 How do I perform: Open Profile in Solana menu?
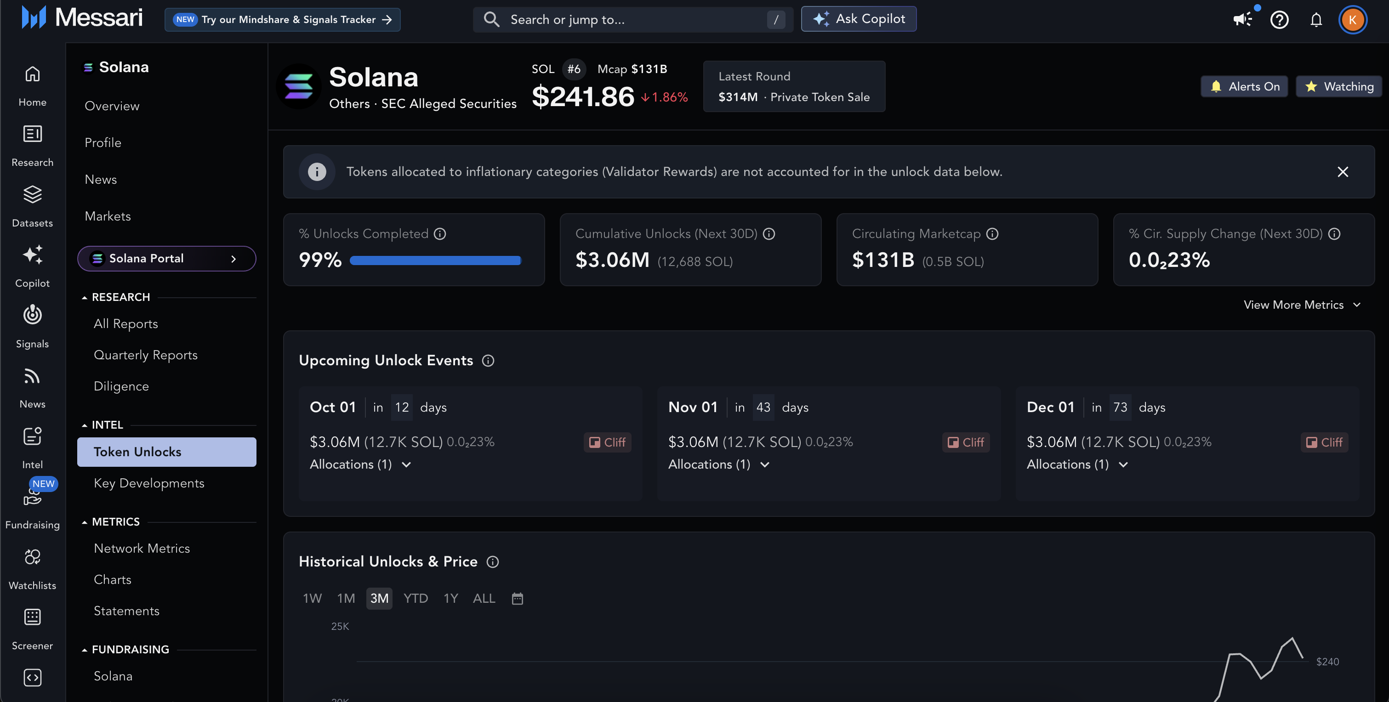pos(103,143)
